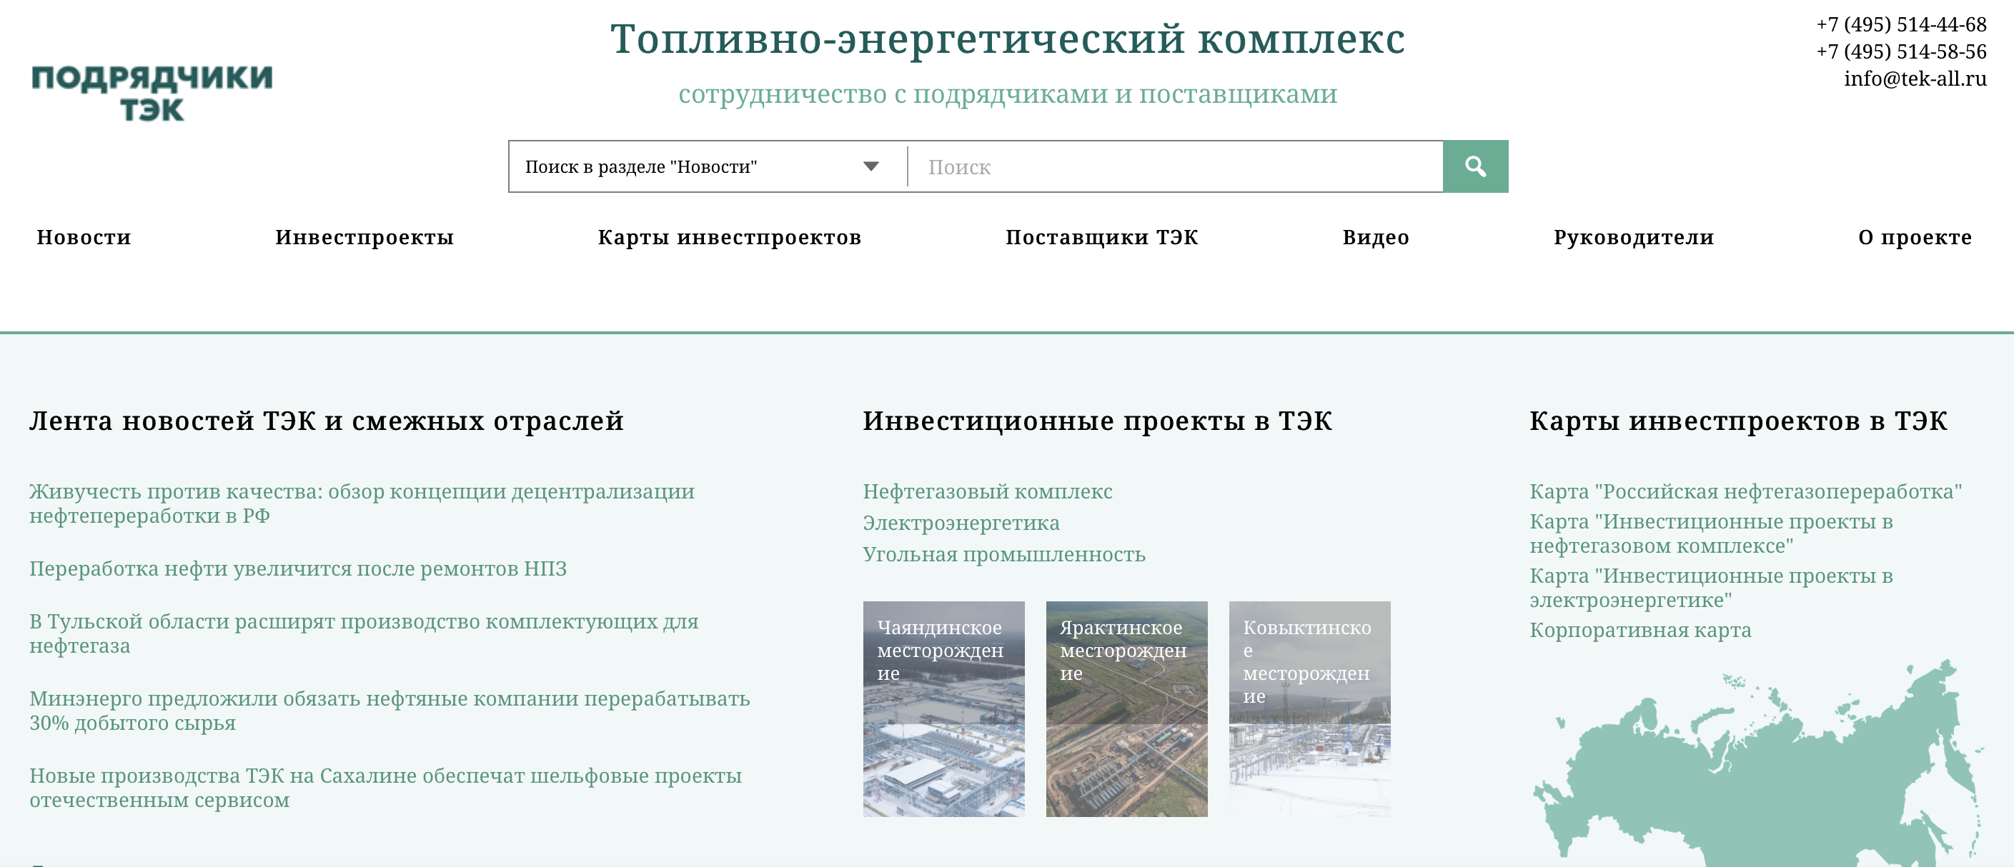Open map of projects в нефтегазовом комплексе
This screenshot has width=2014, height=867.
1711,533
